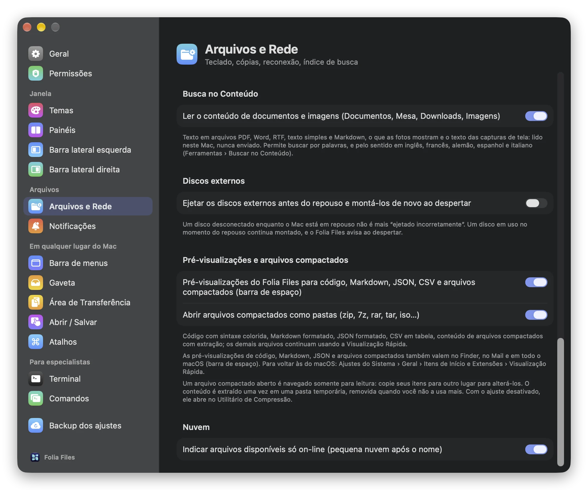
Task: Click the Atalhos sidebar label
Action: (x=63, y=342)
